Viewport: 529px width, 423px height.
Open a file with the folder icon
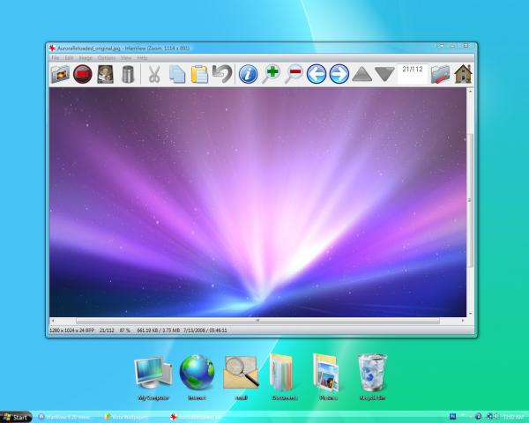pos(60,75)
